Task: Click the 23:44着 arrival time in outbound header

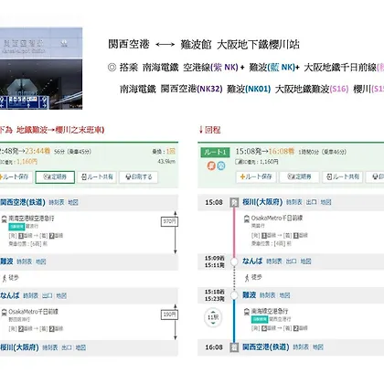Action: click(37, 151)
